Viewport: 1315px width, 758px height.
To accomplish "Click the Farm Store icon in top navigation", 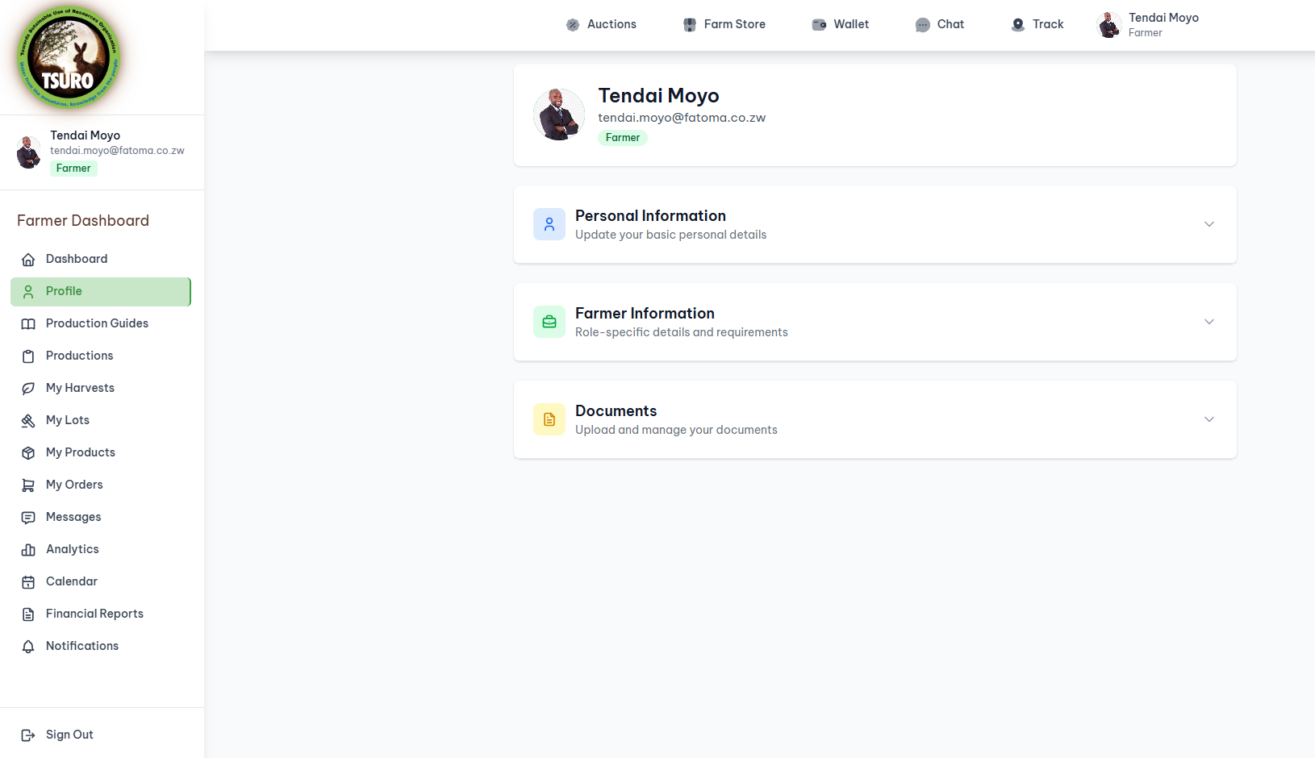I will tap(689, 24).
